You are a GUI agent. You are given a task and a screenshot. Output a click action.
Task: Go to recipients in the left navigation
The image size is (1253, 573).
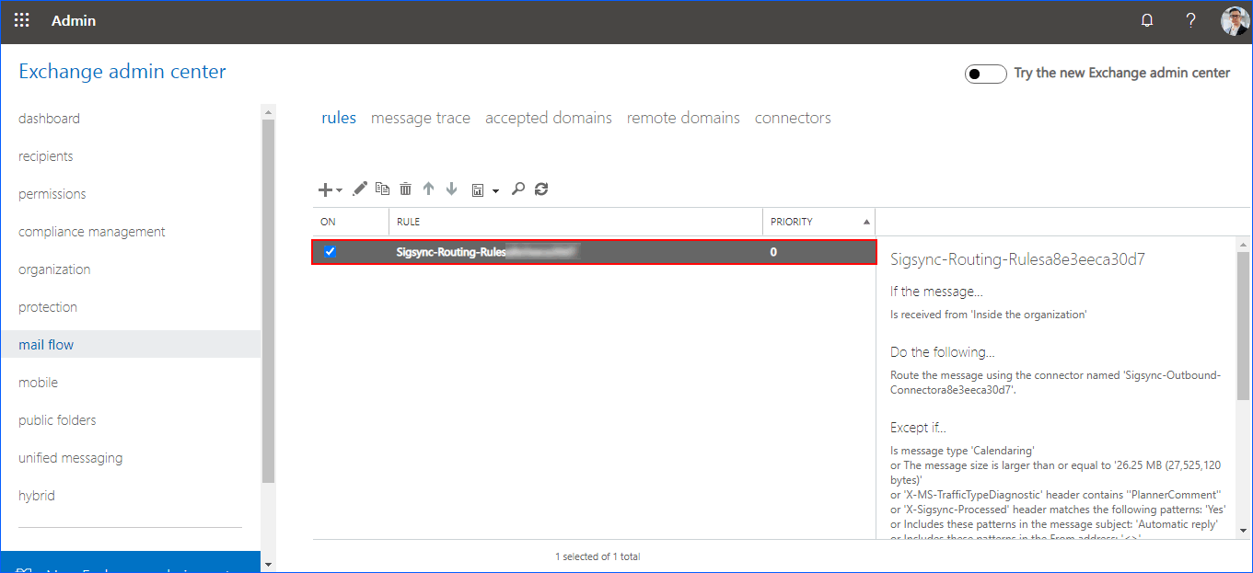(x=46, y=156)
